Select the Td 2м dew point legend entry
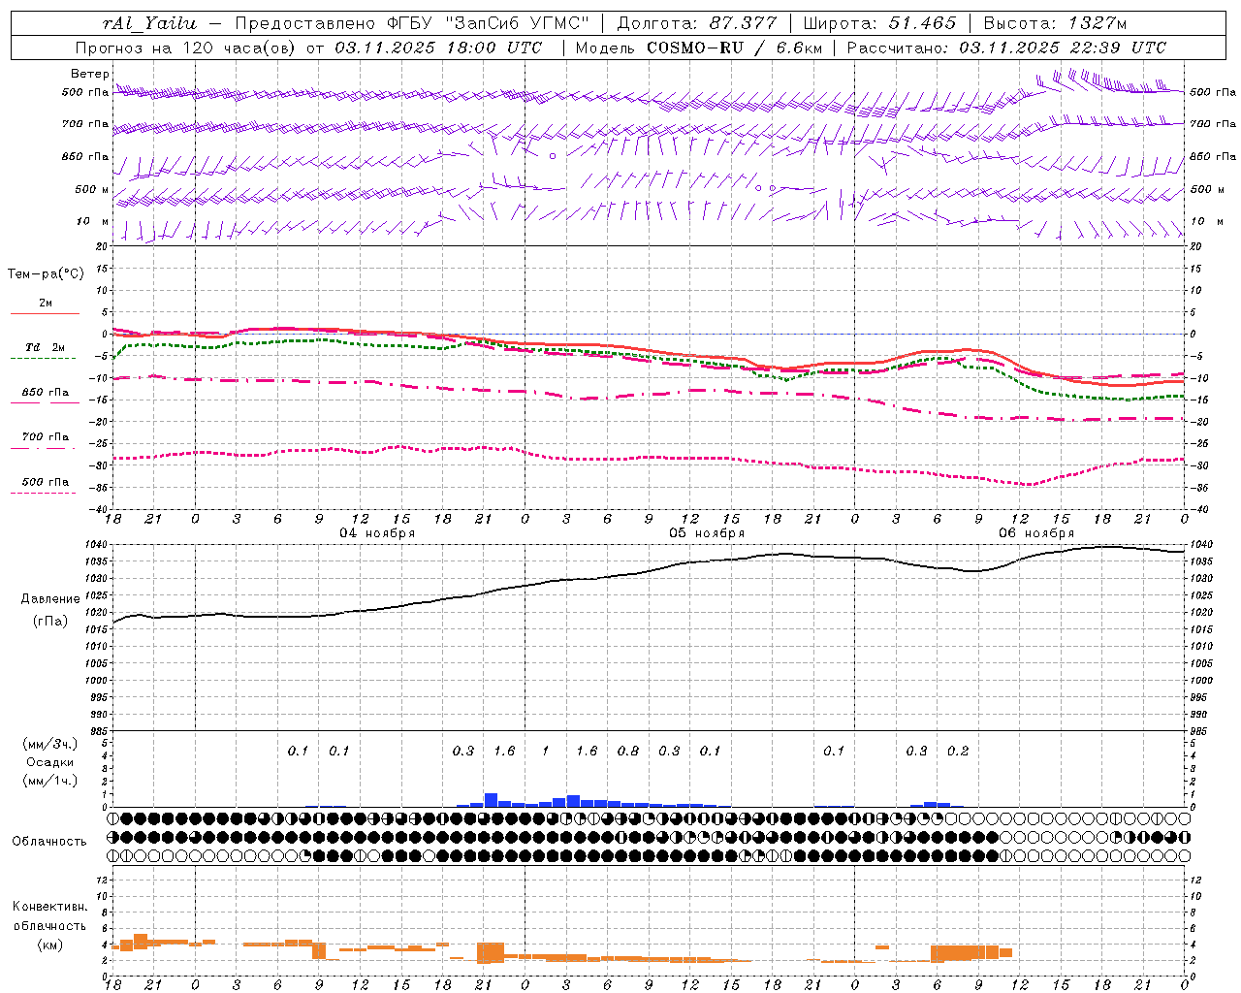Image resolution: width=1241 pixels, height=993 pixels. [x=46, y=347]
